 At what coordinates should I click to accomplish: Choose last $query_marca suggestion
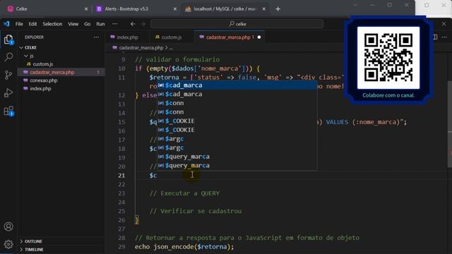pos(237,166)
